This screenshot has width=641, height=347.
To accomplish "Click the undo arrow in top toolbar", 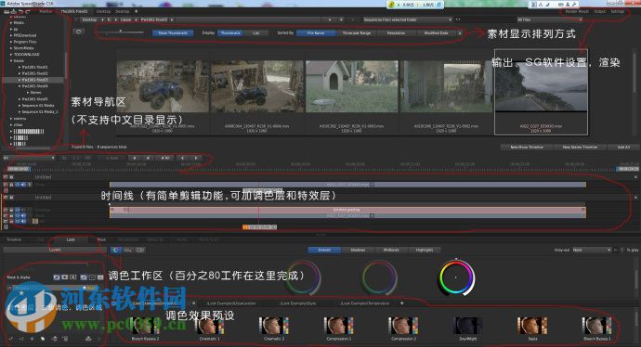I will 20,12.
